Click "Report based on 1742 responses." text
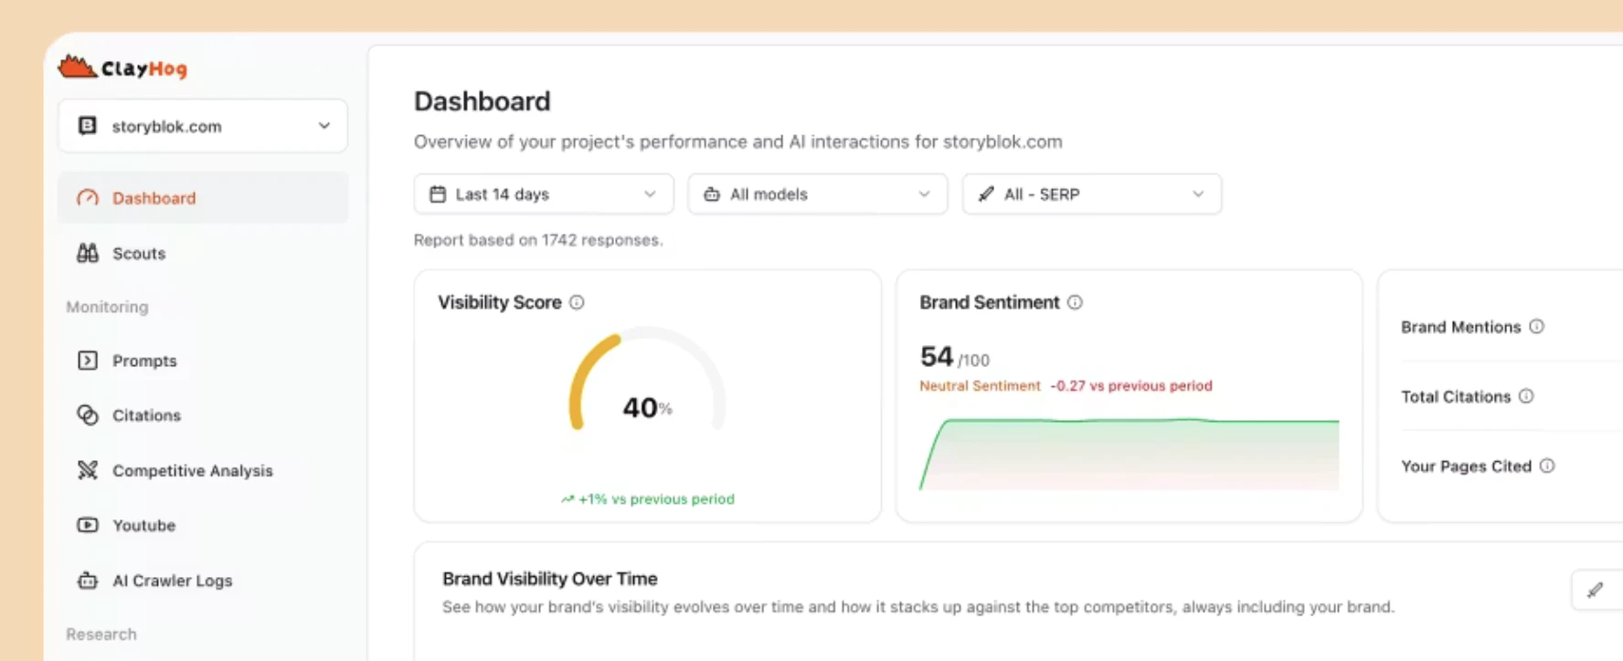Viewport: 1623px width, 661px height. click(538, 240)
